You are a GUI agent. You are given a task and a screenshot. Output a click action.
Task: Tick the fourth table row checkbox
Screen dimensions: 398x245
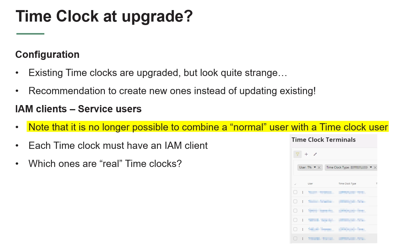(x=295, y=220)
